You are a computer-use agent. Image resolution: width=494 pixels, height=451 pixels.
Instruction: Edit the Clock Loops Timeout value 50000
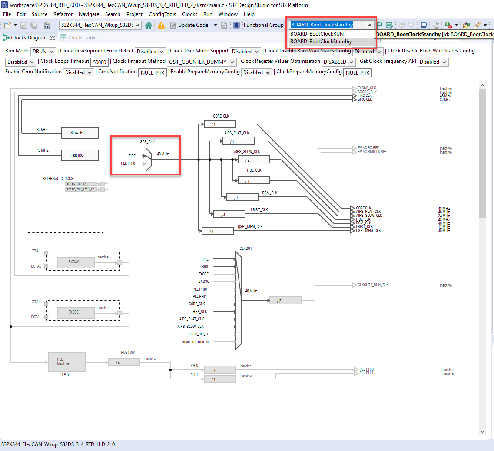click(99, 62)
